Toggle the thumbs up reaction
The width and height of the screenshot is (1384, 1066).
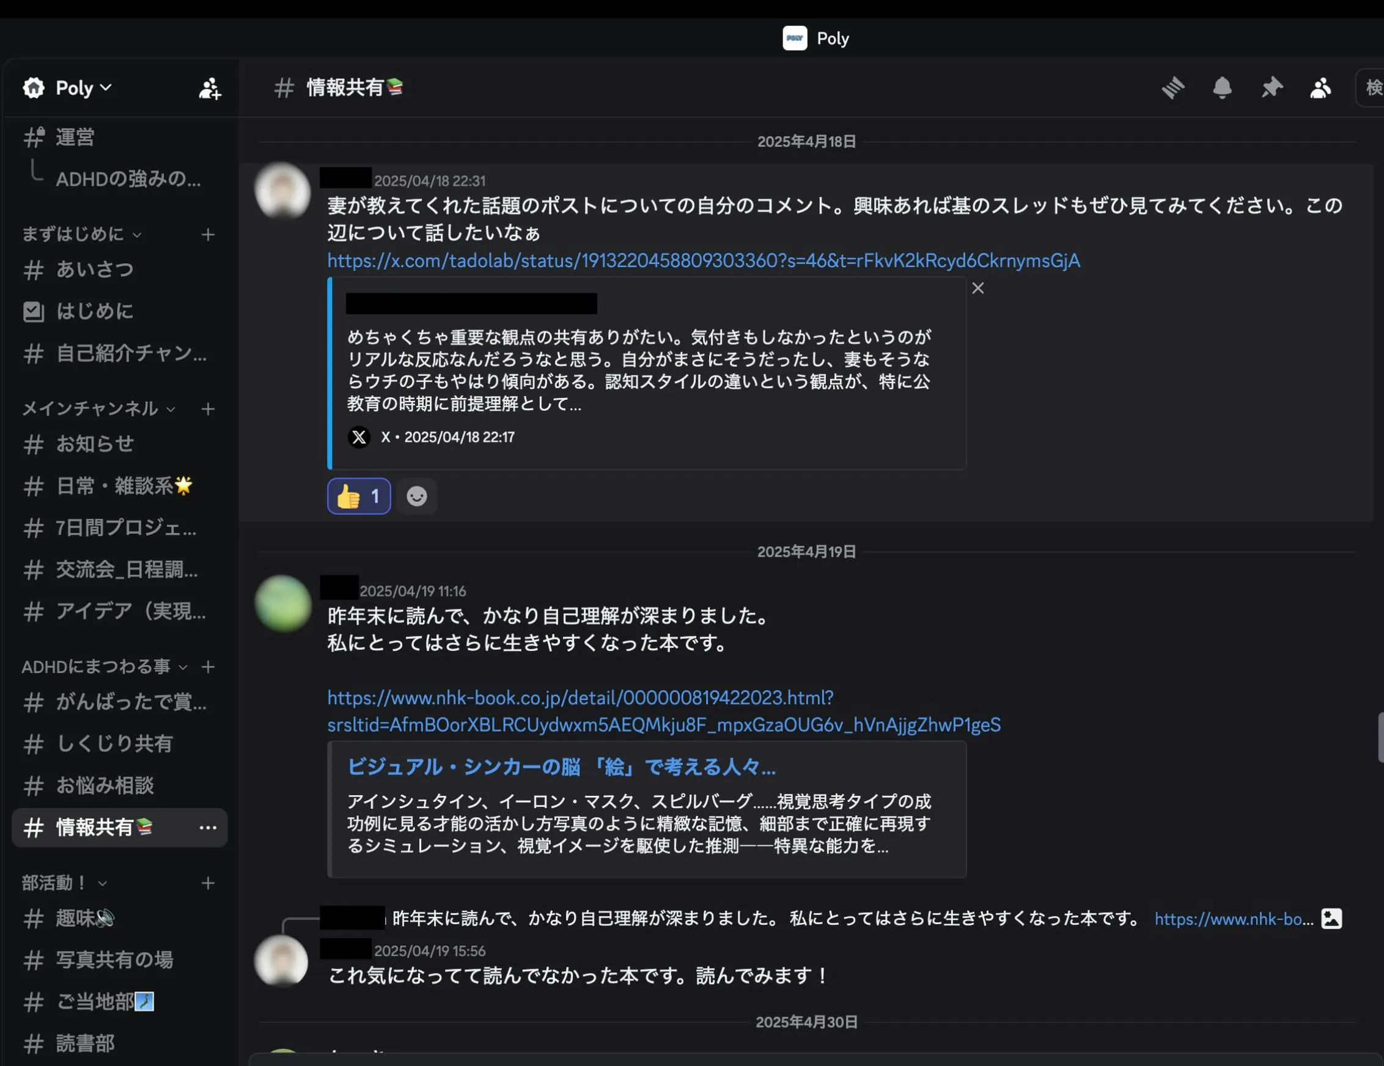pos(359,496)
